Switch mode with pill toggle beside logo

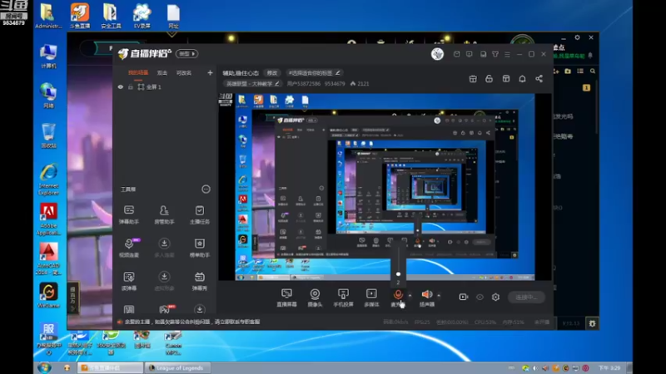click(186, 54)
